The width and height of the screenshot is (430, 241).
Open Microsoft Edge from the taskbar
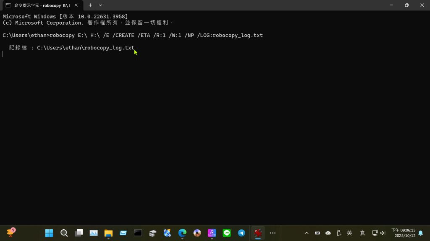coord(182,233)
